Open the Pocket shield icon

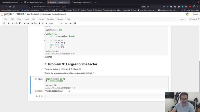(164, 7)
